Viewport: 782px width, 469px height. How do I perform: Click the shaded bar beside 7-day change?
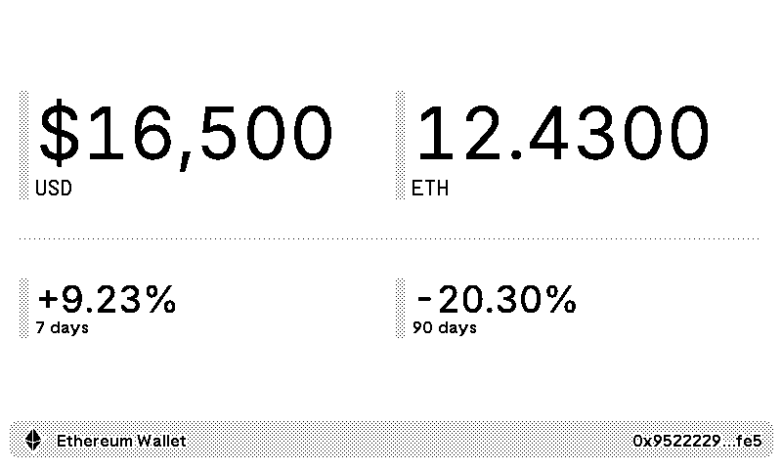[23, 308]
